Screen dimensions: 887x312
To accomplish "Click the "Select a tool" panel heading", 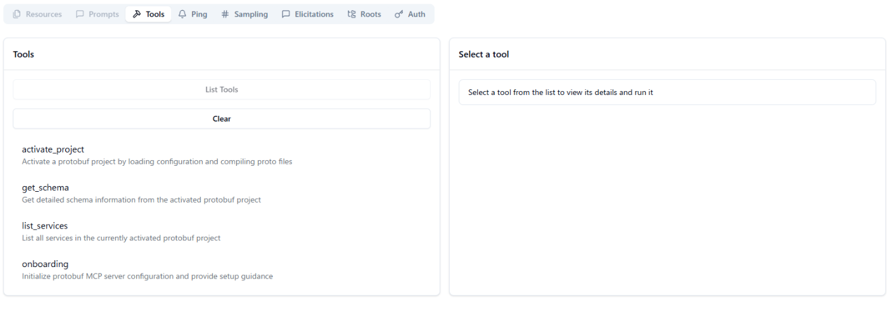I will point(483,54).
